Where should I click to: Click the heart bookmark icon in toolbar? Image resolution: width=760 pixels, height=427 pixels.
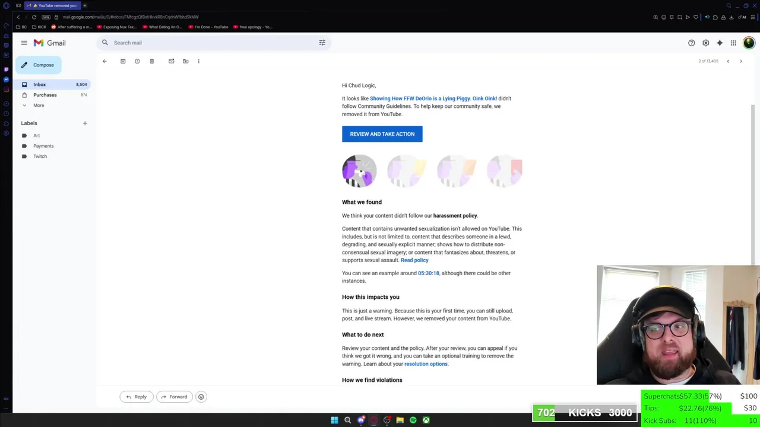696,17
